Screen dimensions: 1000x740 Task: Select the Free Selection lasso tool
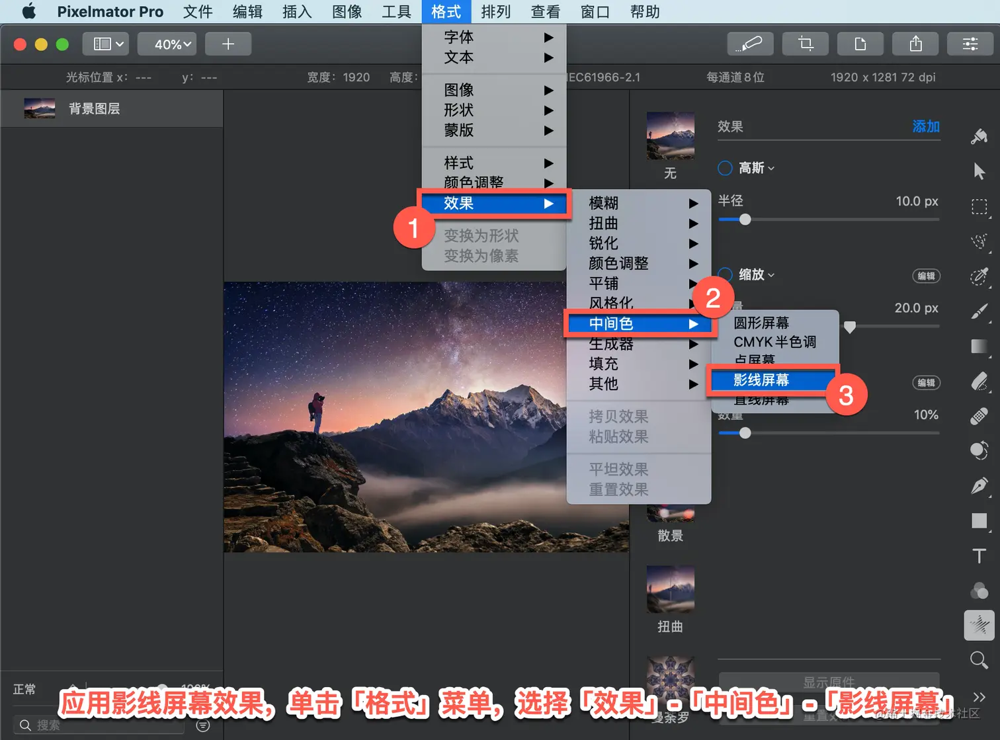pos(979,241)
